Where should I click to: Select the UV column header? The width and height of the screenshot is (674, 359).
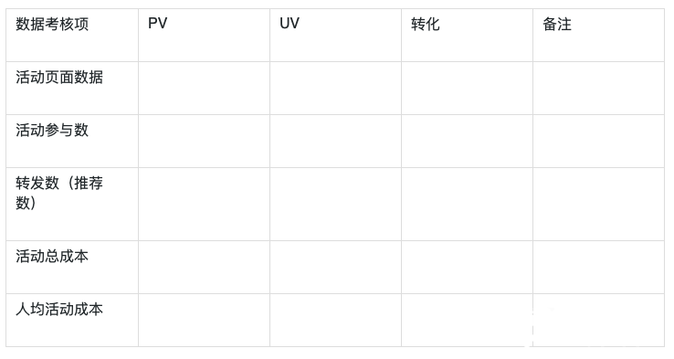[336, 36]
